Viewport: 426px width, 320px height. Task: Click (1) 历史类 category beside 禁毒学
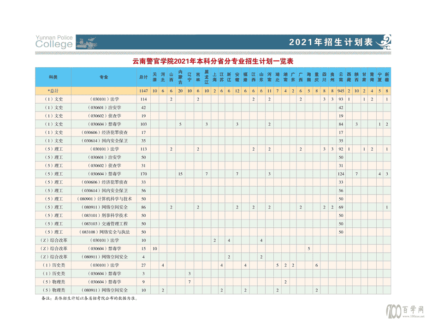click(x=53, y=273)
